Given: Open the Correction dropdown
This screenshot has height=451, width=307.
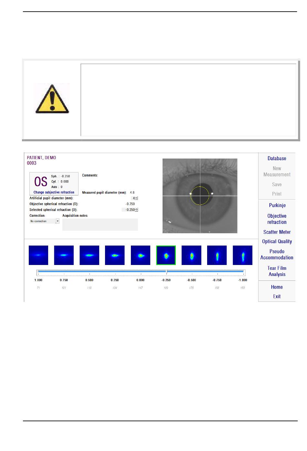Looking at the screenshot, I should pos(44,221).
